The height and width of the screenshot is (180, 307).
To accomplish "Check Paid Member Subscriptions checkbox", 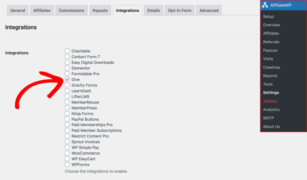I will (x=67, y=130).
